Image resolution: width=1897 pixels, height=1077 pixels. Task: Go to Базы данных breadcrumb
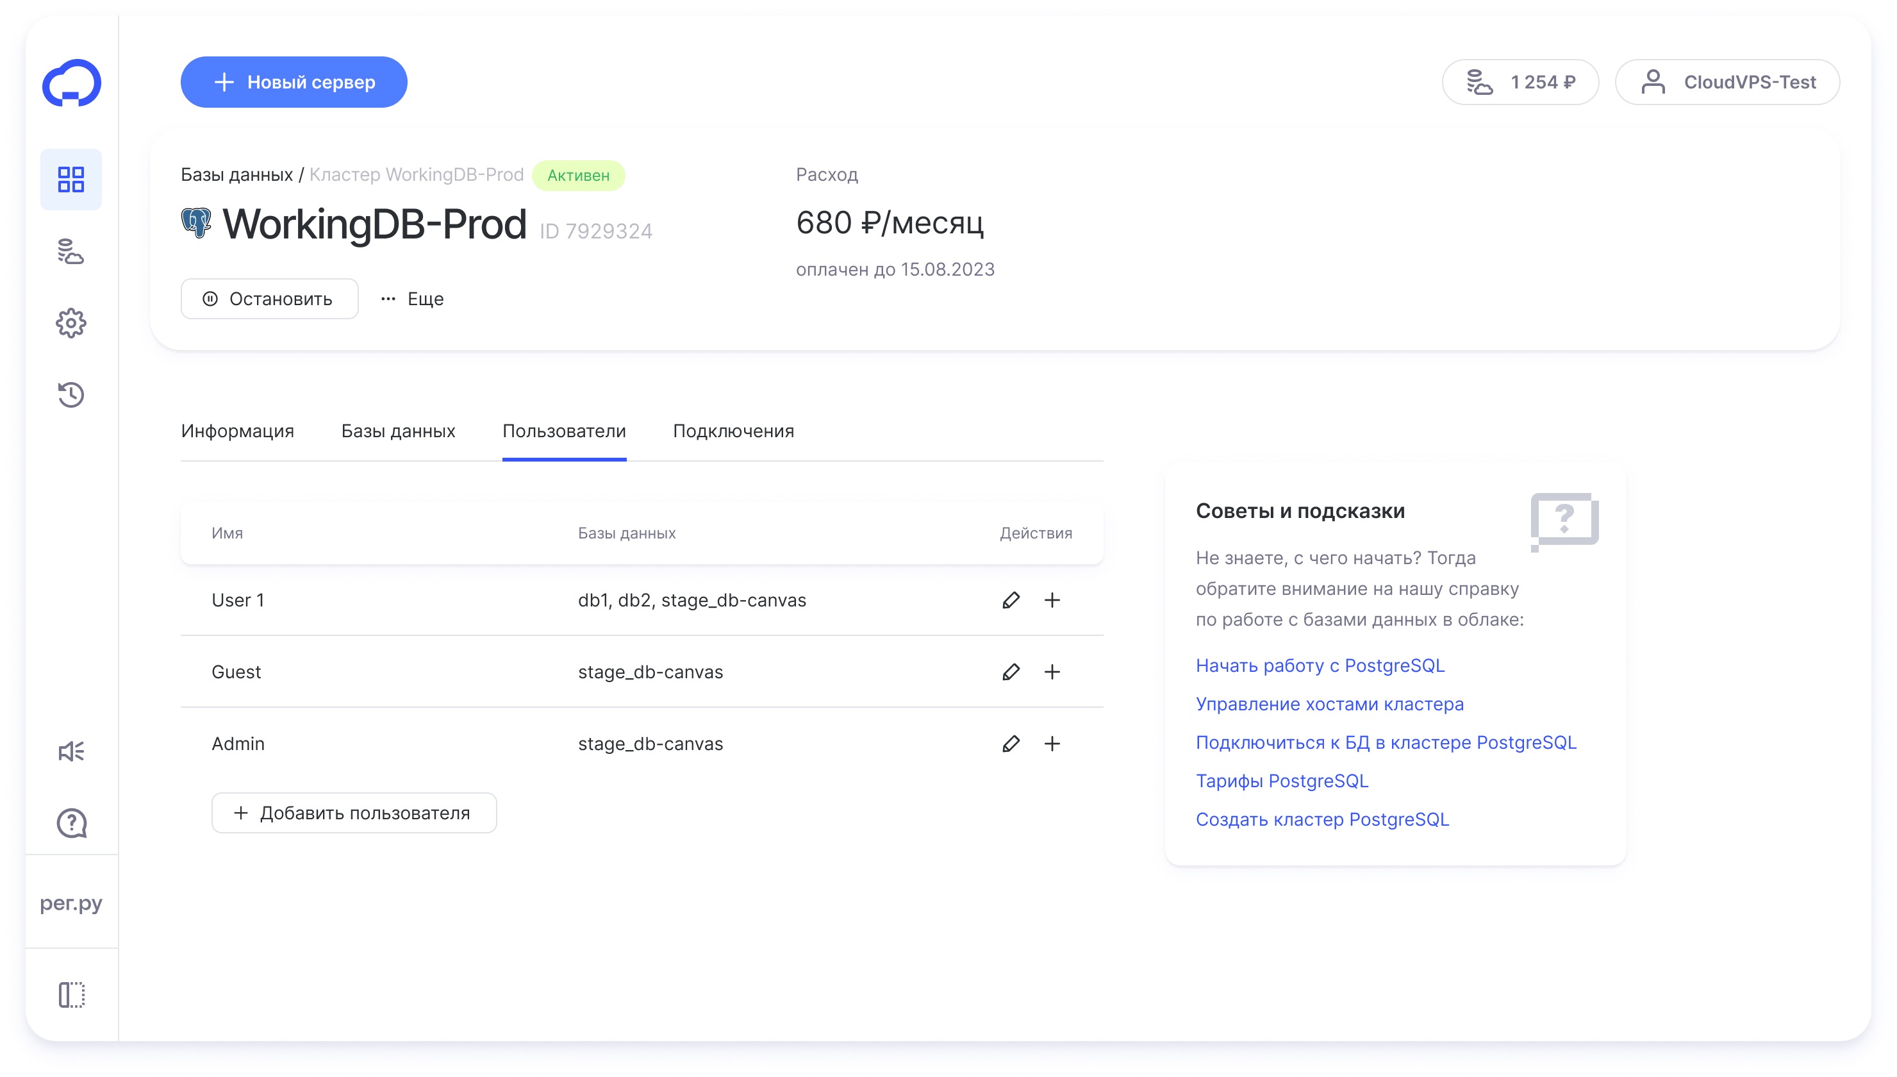(236, 174)
